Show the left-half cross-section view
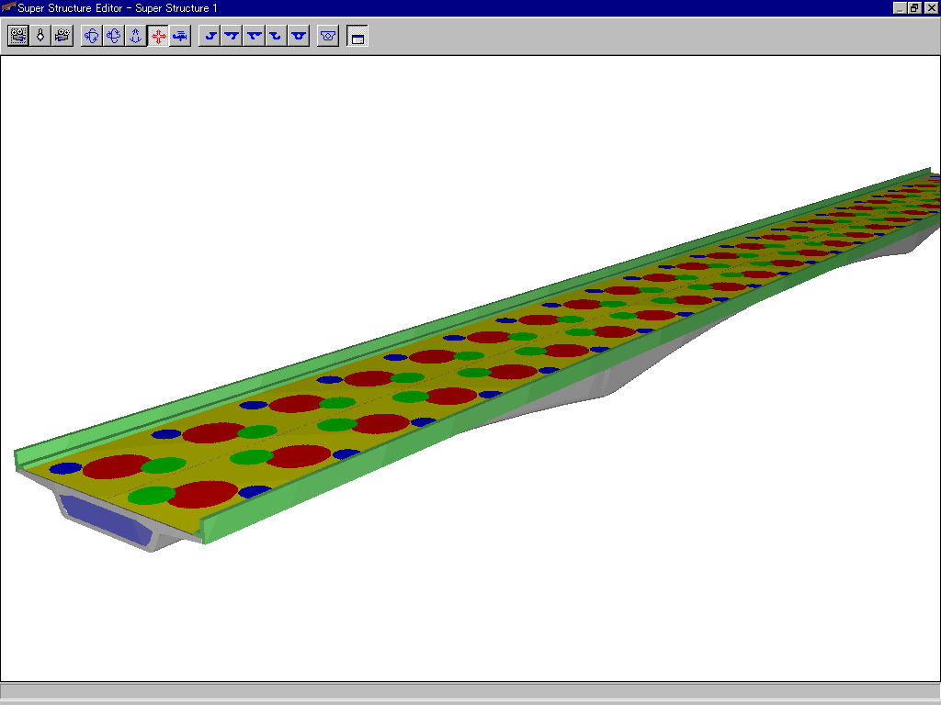Image resolution: width=941 pixels, height=705 pixels. 210,36
